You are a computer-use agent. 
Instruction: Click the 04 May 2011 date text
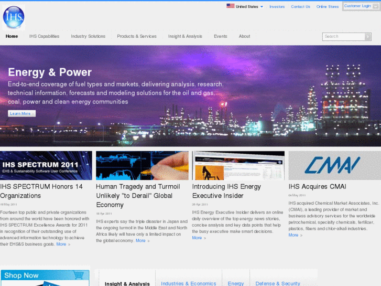point(297,195)
